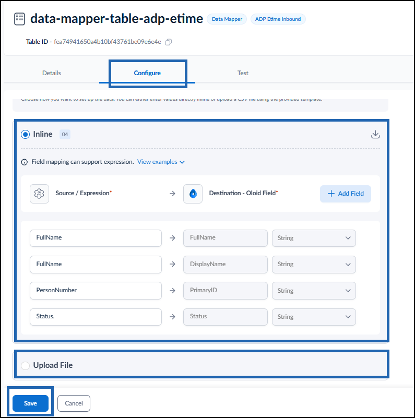
Task: Click the table icon beside the title
Action: (x=19, y=19)
